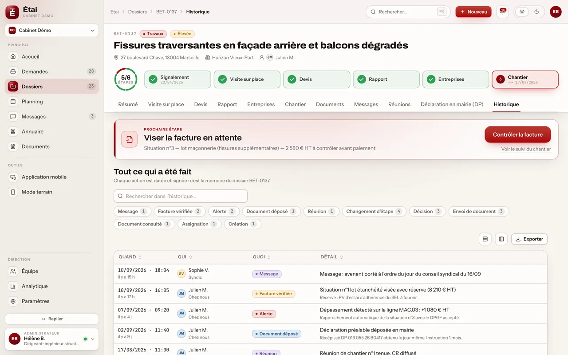The width and height of the screenshot is (568, 355).
Task: Open the Équipe page in the sidebar
Action: pyautogui.click(x=52, y=271)
